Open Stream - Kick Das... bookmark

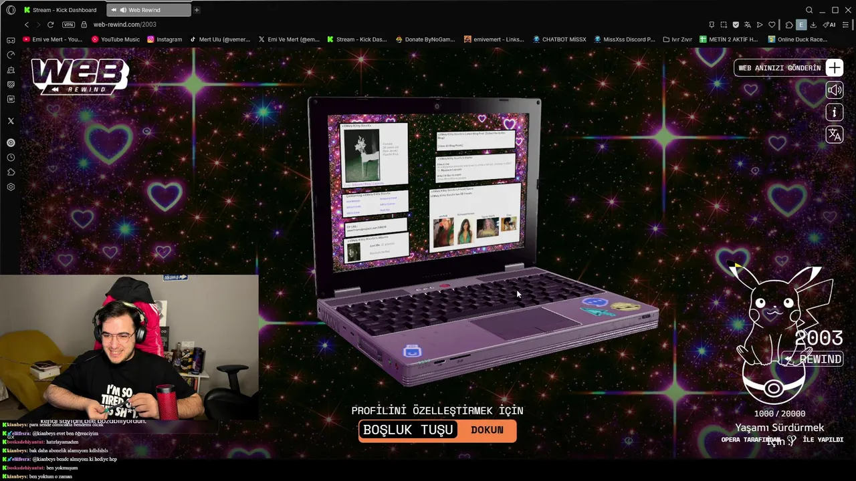coord(357,39)
